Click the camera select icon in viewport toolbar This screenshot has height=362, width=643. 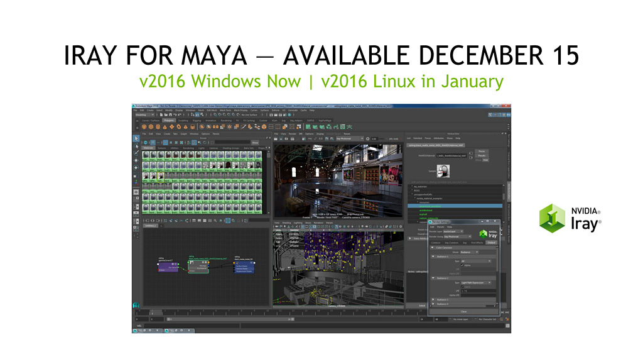click(x=277, y=226)
